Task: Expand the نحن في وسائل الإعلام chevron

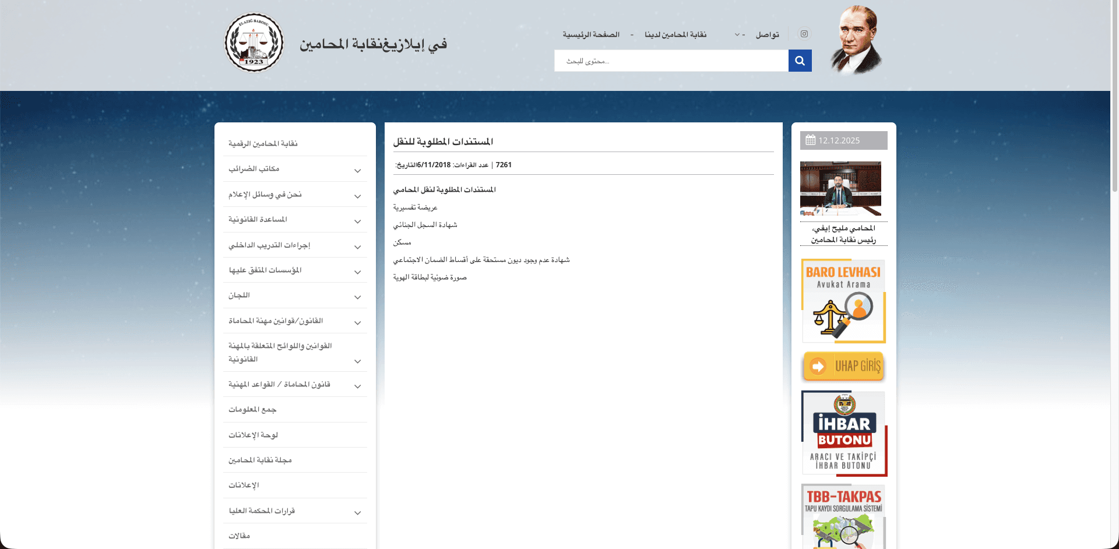Action: 358,196
